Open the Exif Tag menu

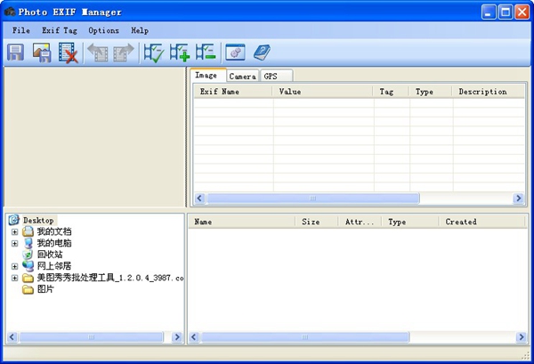58,30
